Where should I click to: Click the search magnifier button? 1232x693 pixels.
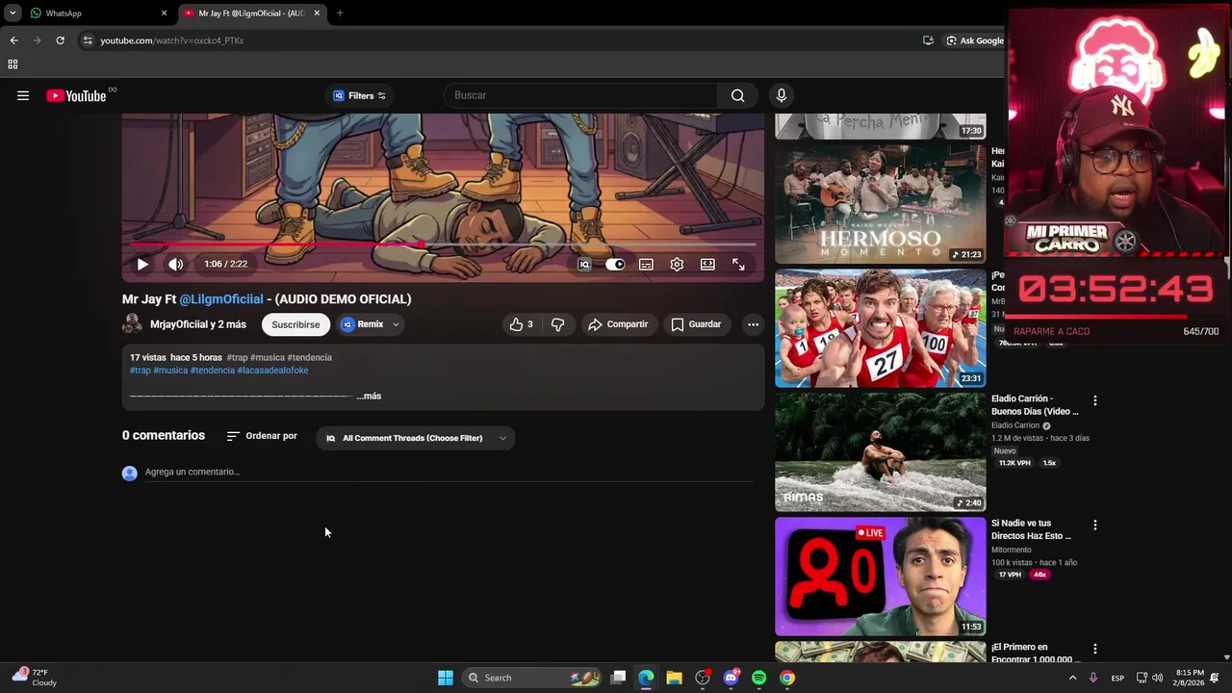pyautogui.click(x=737, y=95)
